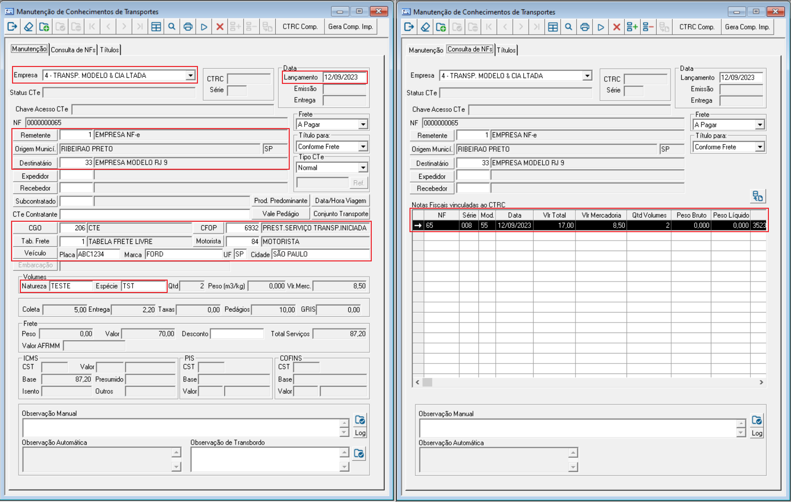Click the right arrow of the grid's horizontal scrollbar
791x502 pixels.
coord(761,382)
